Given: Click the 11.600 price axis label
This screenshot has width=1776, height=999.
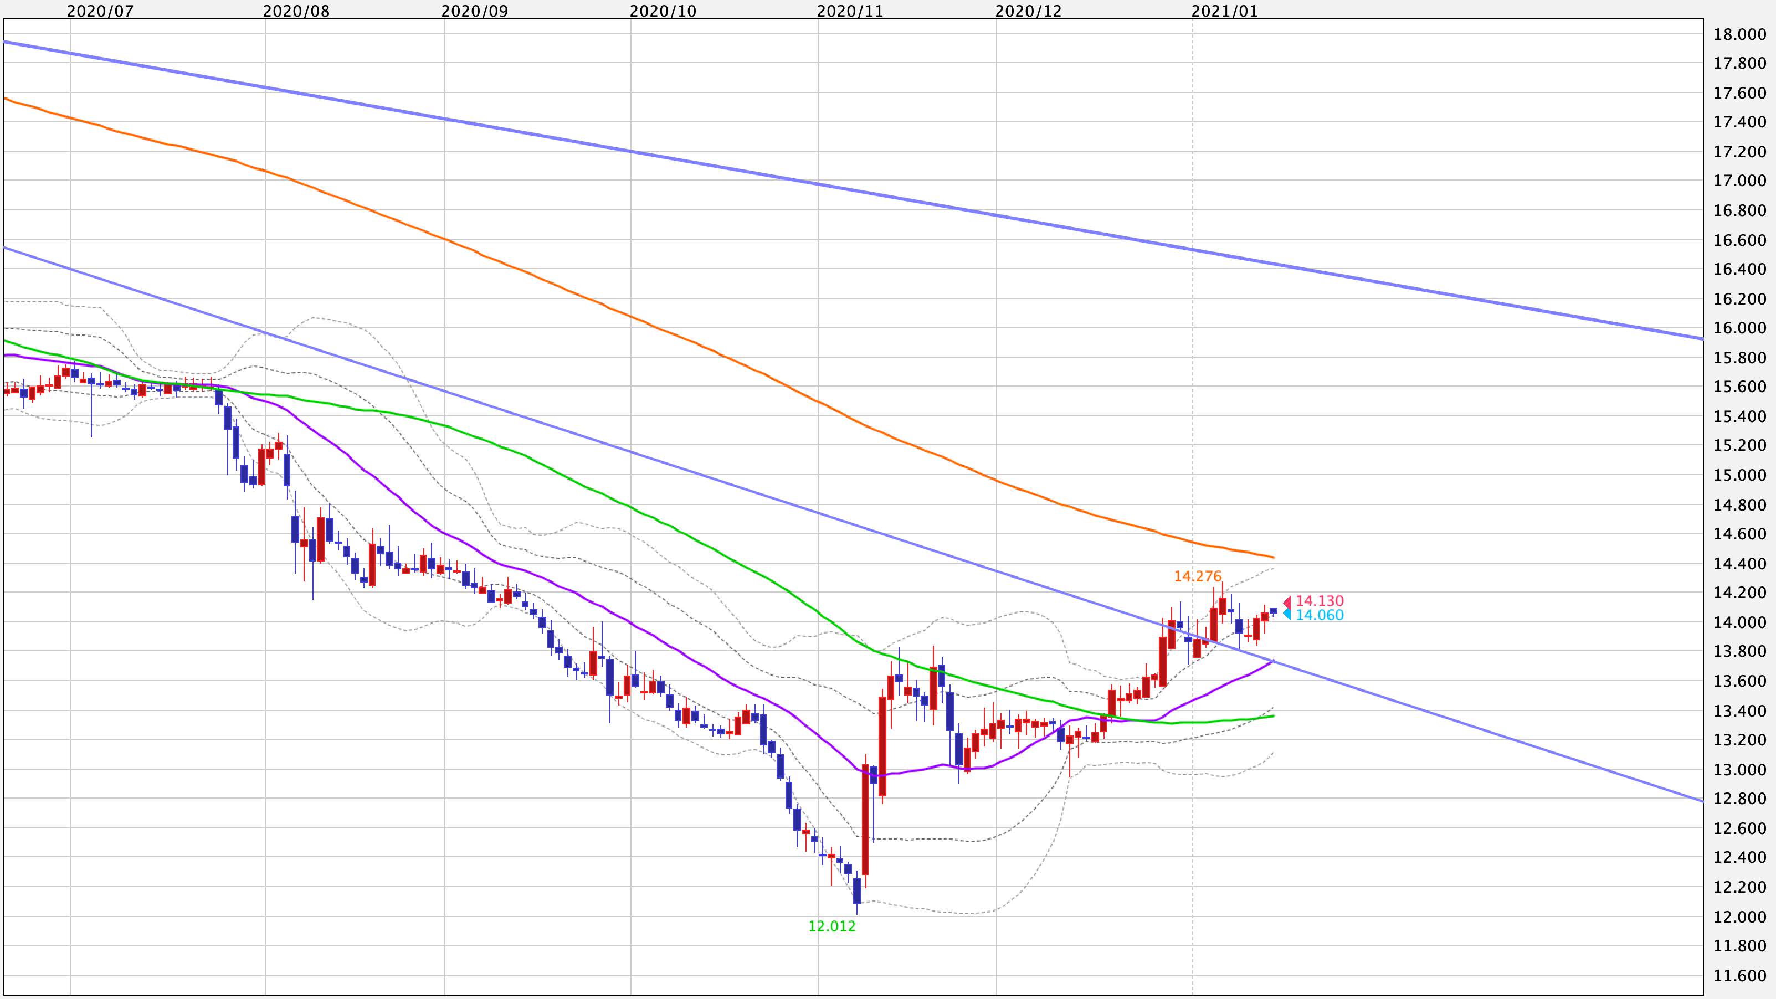Looking at the screenshot, I should coord(1740,976).
